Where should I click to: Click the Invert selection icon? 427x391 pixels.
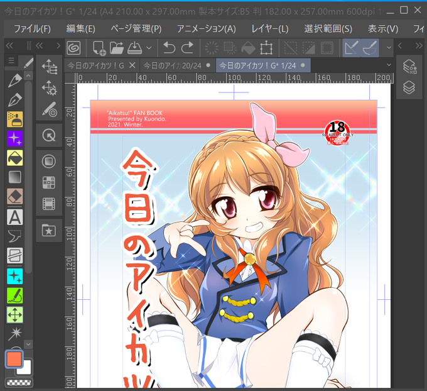309,48
